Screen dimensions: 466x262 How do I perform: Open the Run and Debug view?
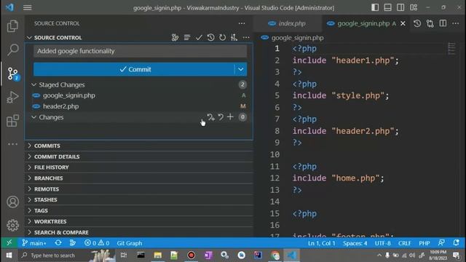pos(12,97)
